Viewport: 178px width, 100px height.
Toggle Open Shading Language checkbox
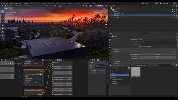[139, 46]
